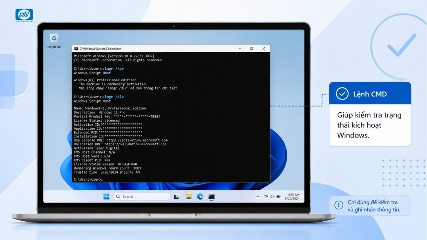427x240 pixels.
Task: Click the 'Remaining Windows rearm count' line
Action: [x=107, y=169]
